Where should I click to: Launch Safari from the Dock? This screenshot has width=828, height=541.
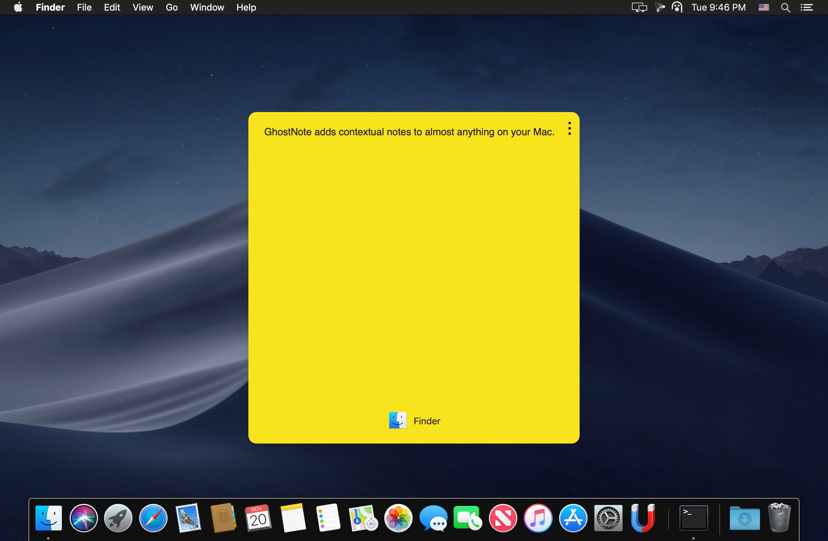tap(153, 518)
